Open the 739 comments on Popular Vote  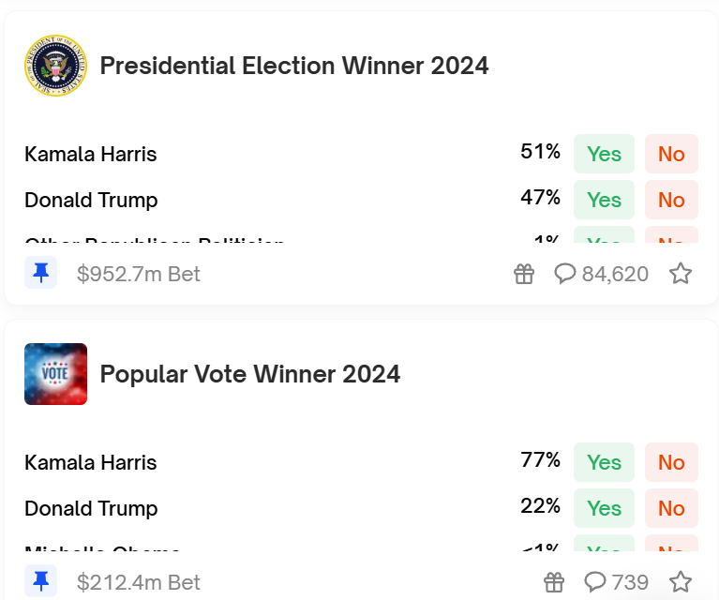[x=617, y=582]
